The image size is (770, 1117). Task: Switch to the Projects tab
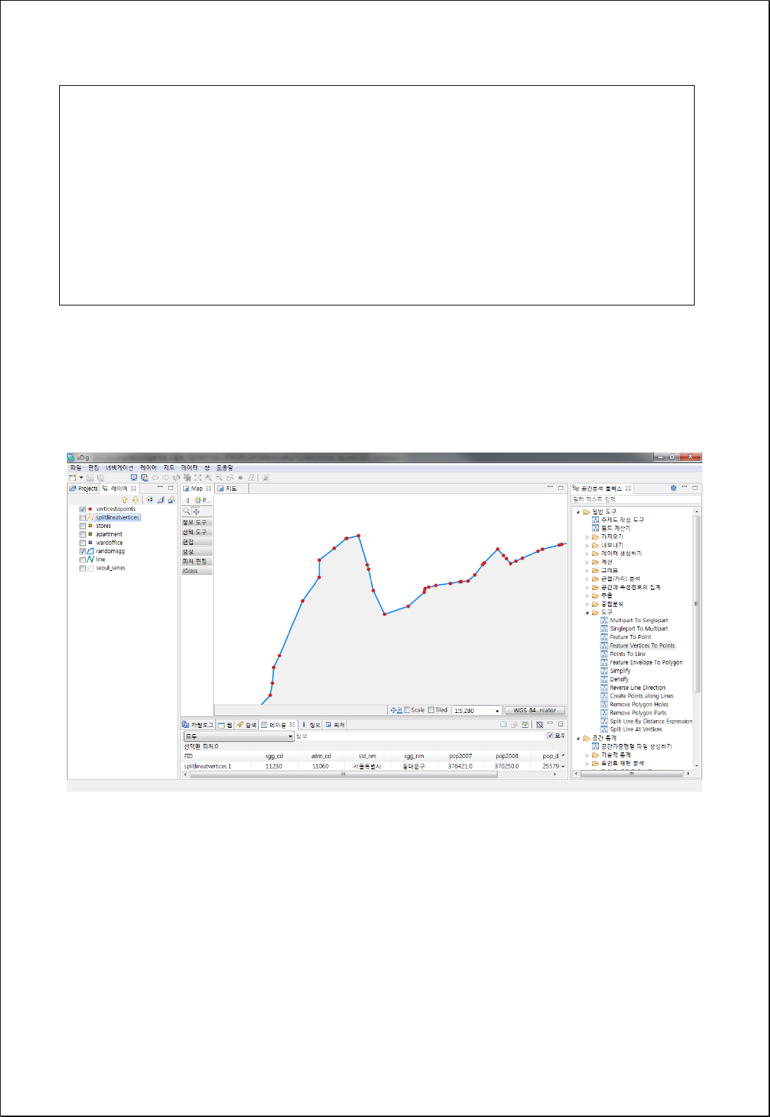pos(83,488)
